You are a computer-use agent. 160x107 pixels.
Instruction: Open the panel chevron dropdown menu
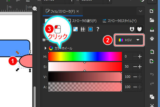click(x=141, y=11)
